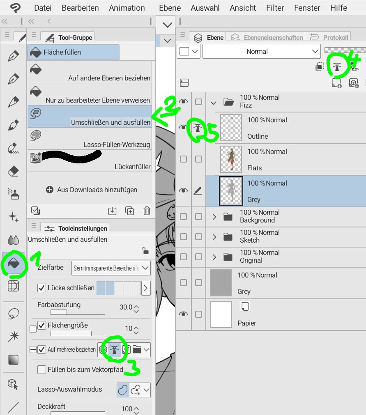This screenshot has width=366, height=415.
Task: Expand Flächengröße plus options
Action: coord(33,329)
